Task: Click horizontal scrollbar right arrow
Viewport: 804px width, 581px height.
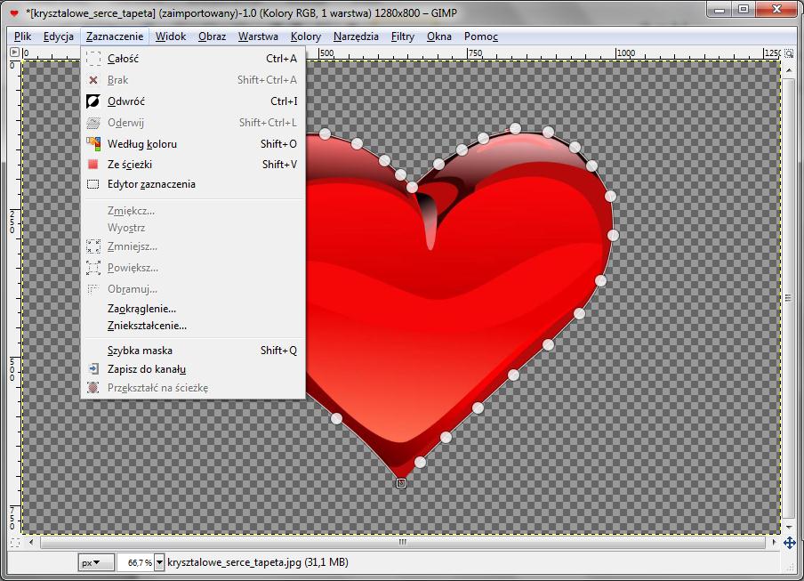Action: click(x=774, y=542)
